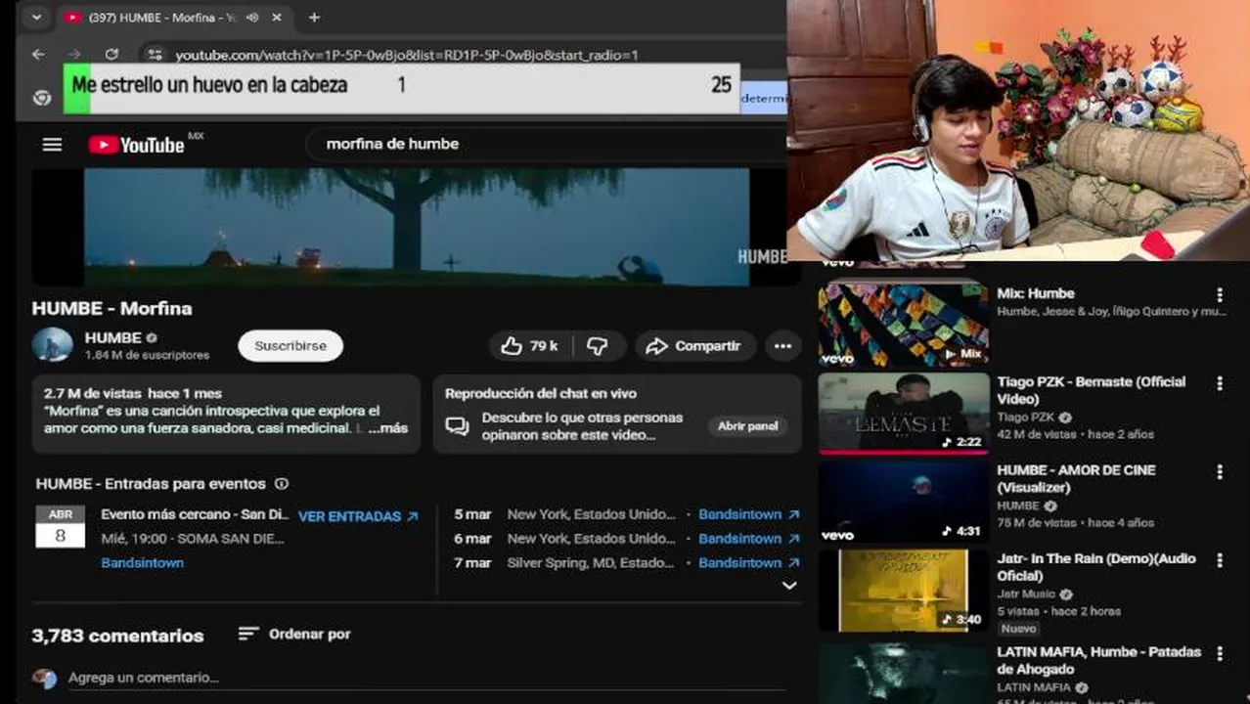Reload the page with refresh icon
The image size is (1250, 704).
coord(112,55)
